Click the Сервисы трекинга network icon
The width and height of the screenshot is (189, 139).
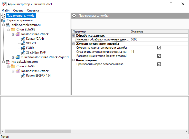3,20
